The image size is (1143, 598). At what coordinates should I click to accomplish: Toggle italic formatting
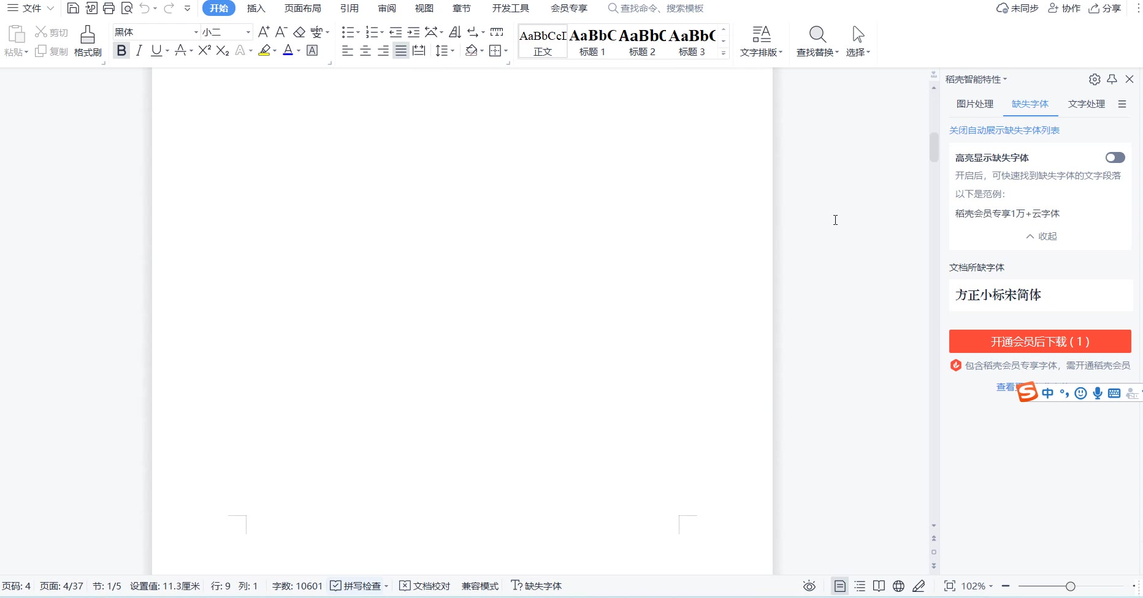(139, 50)
